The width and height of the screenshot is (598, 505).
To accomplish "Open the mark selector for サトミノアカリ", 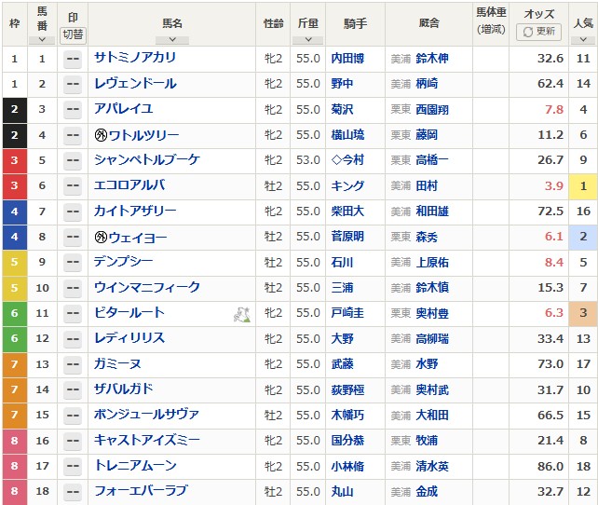I will coord(72,59).
